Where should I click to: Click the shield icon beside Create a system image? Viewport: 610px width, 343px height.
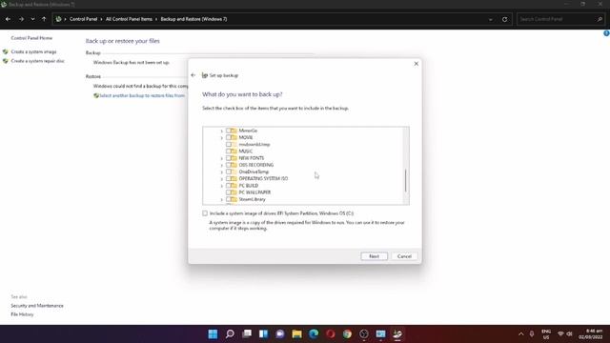6,51
